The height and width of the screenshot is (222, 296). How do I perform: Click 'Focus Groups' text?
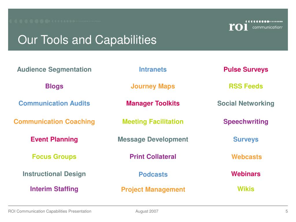coord(54,157)
